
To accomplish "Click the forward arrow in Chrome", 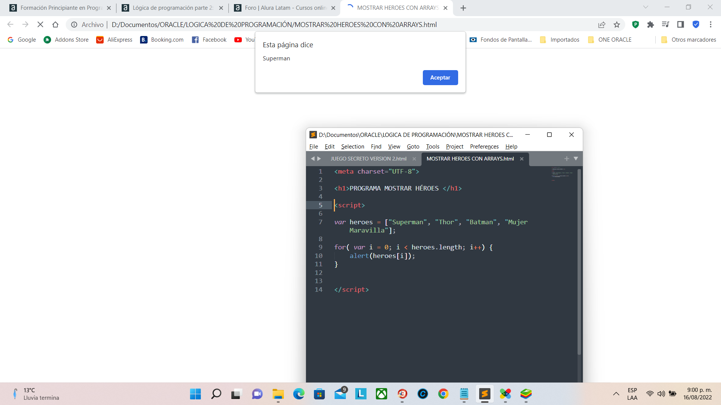I will [x=25, y=24].
